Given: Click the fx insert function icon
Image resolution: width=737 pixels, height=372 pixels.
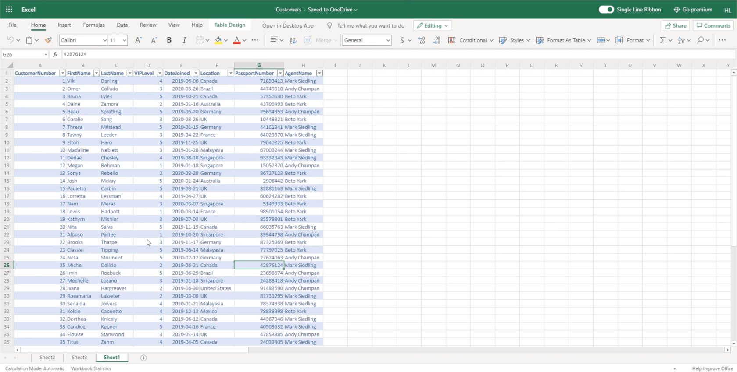Looking at the screenshot, I should pyautogui.click(x=55, y=54).
